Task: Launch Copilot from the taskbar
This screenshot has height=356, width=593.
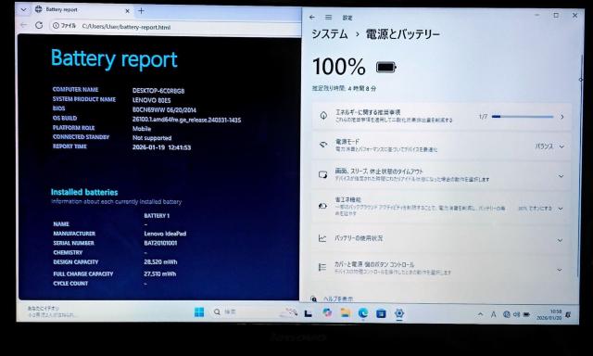Action: point(327,312)
